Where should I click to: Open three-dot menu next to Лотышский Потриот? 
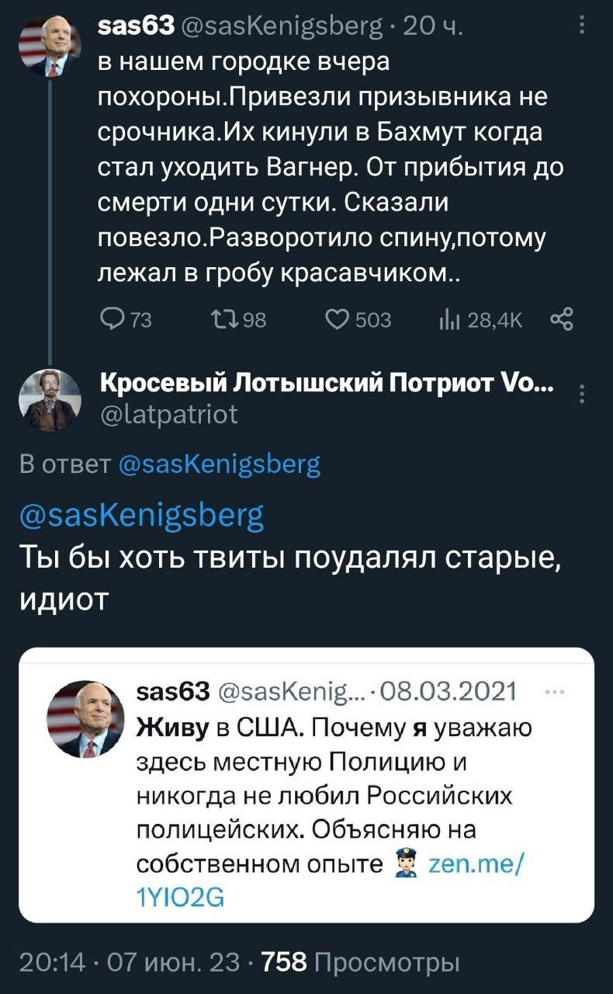click(583, 397)
